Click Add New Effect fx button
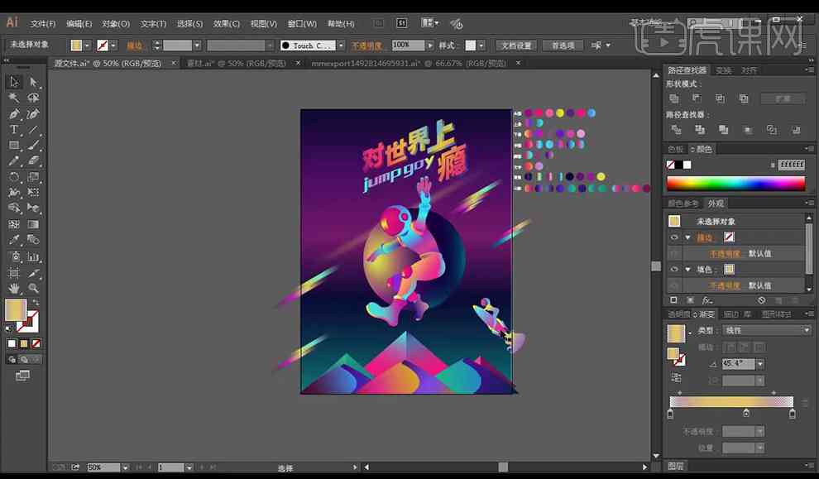Screen dimensions: 819x479 point(707,300)
